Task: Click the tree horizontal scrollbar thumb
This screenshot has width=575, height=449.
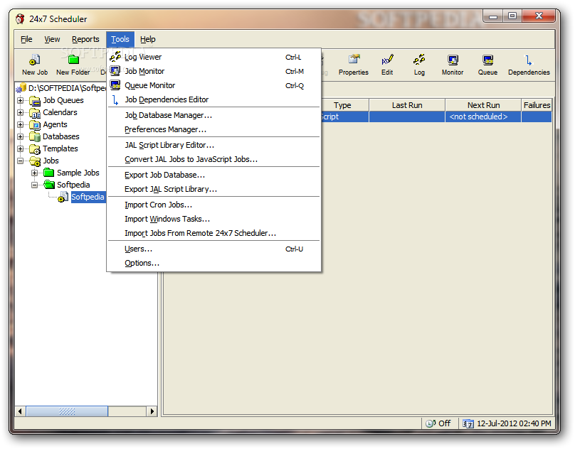Action: coord(67,411)
